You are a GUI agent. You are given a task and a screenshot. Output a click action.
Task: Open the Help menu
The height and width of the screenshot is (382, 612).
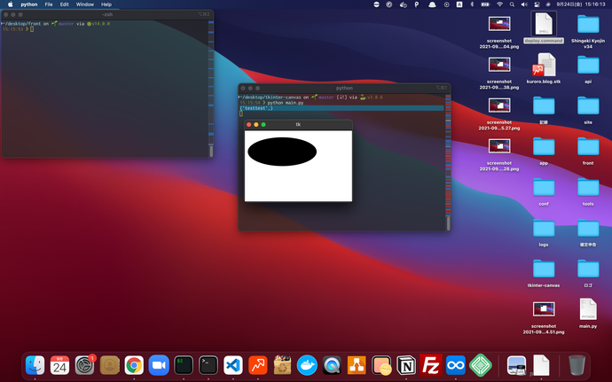pos(106,4)
